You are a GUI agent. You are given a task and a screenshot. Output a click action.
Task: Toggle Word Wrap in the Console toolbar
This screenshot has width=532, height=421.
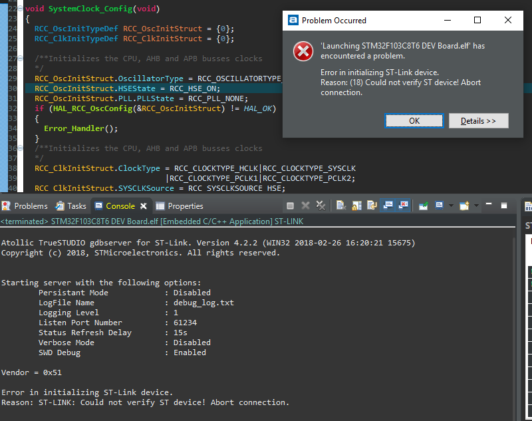click(372, 206)
